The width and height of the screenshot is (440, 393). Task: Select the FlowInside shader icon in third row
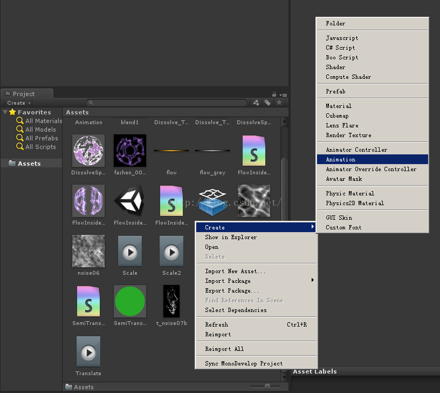point(171,201)
